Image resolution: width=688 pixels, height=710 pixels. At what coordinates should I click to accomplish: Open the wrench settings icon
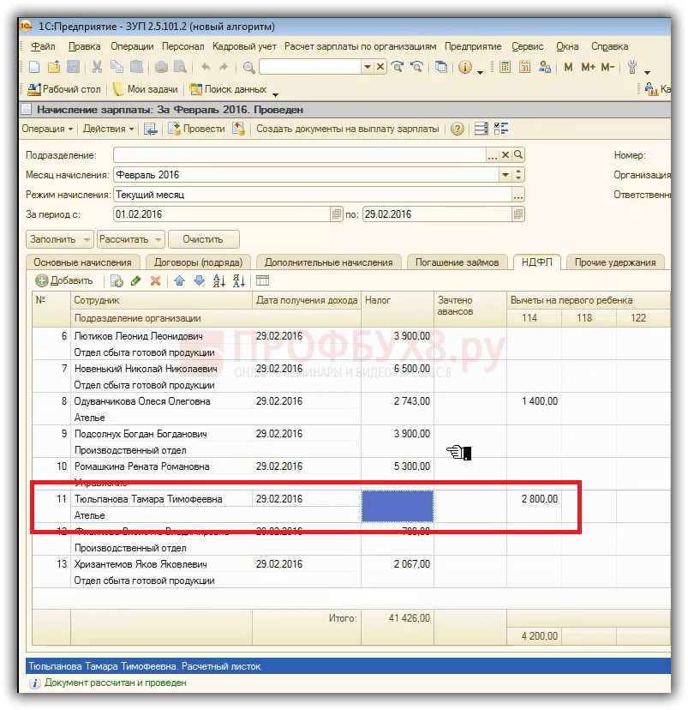point(632,67)
